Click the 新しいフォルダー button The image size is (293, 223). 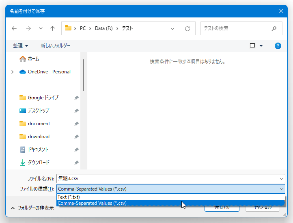[x=55, y=46]
